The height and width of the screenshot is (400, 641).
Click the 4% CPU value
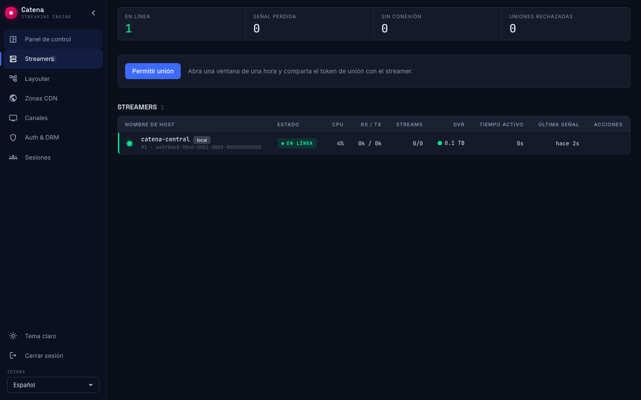click(x=340, y=144)
